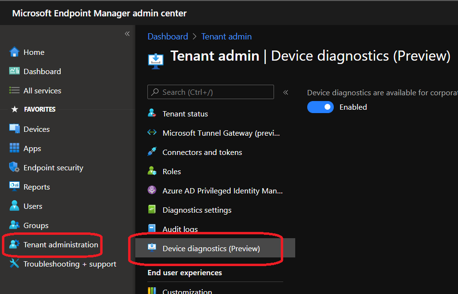The width and height of the screenshot is (458, 294).
Task: Click the Reports icon
Action: 14,187
